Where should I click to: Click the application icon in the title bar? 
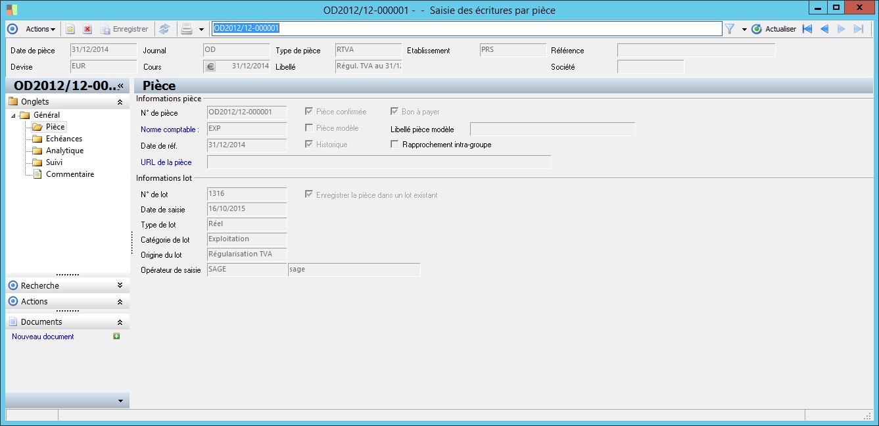(x=12, y=10)
